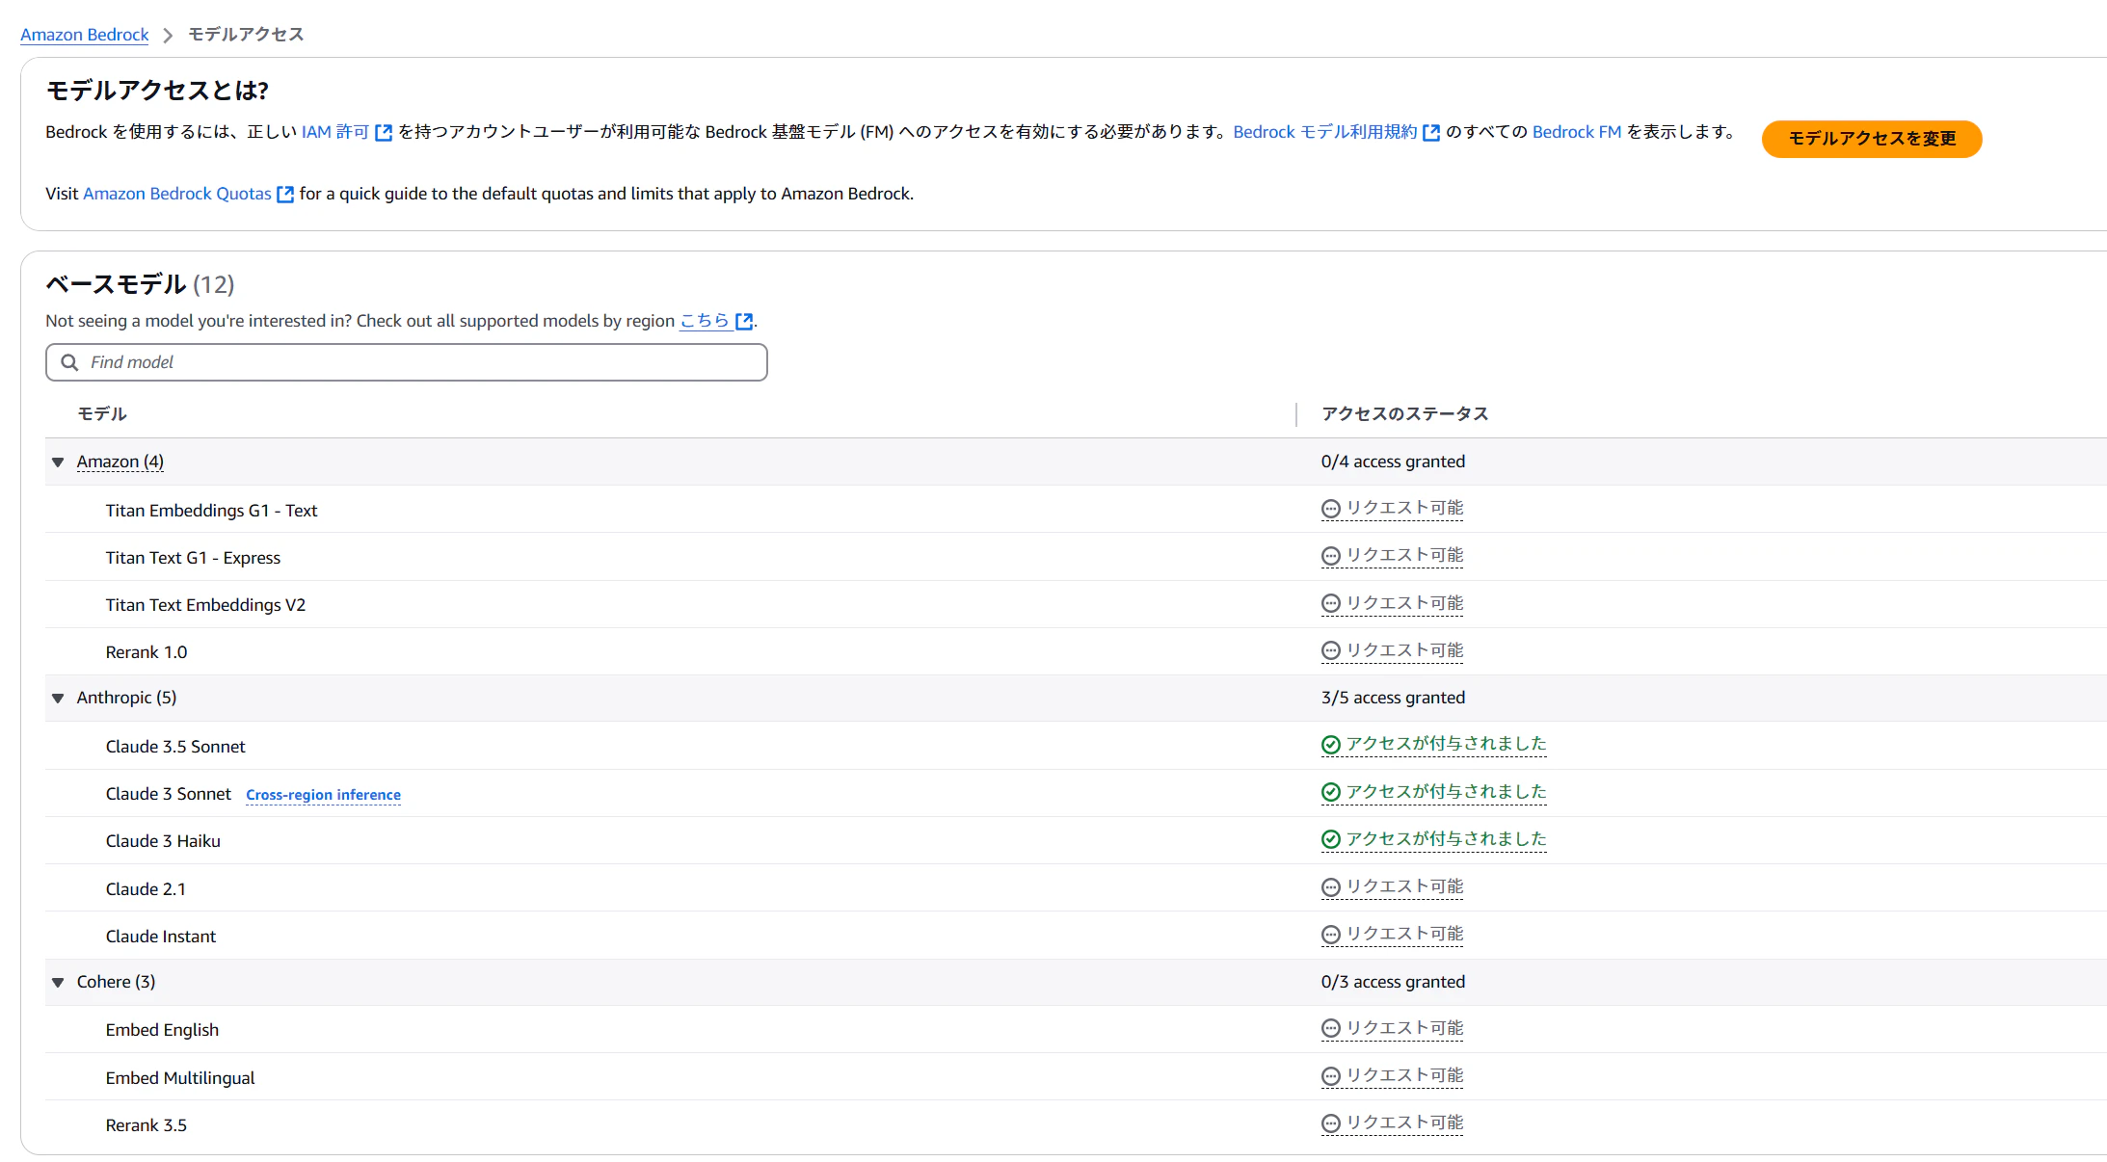Click the モデル column header
This screenshot has width=2107, height=1162.
tap(102, 414)
